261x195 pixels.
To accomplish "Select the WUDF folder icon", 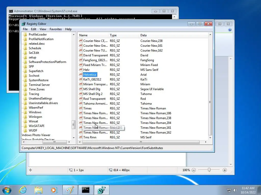I will pos(25,131).
